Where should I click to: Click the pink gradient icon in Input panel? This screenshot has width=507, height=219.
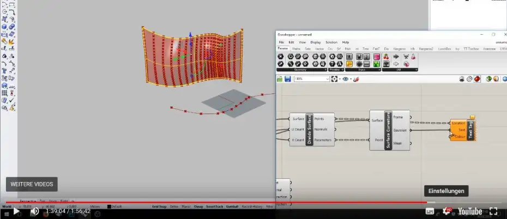(376, 57)
